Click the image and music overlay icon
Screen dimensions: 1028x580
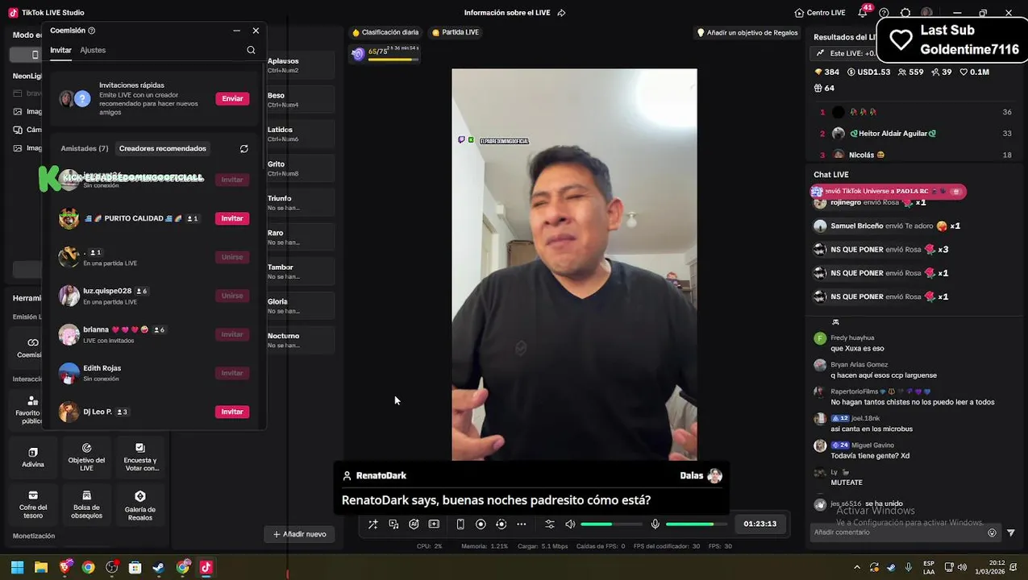pyautogui.click(x=393, y=524)
